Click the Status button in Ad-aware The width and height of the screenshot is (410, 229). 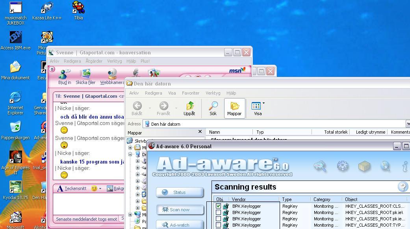pos(180,192)
